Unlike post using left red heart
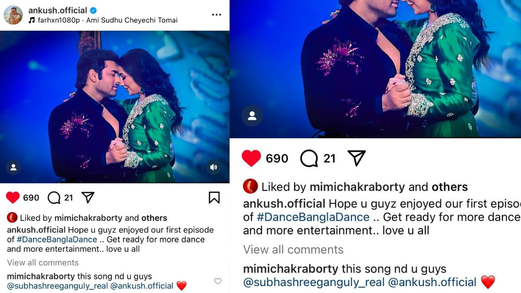This screenshot has height=293, width=521. [x=13, y=198]
